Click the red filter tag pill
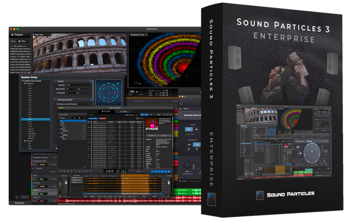Image resolution: width=347 pixels, height=221 pixels. click(102, 118)
